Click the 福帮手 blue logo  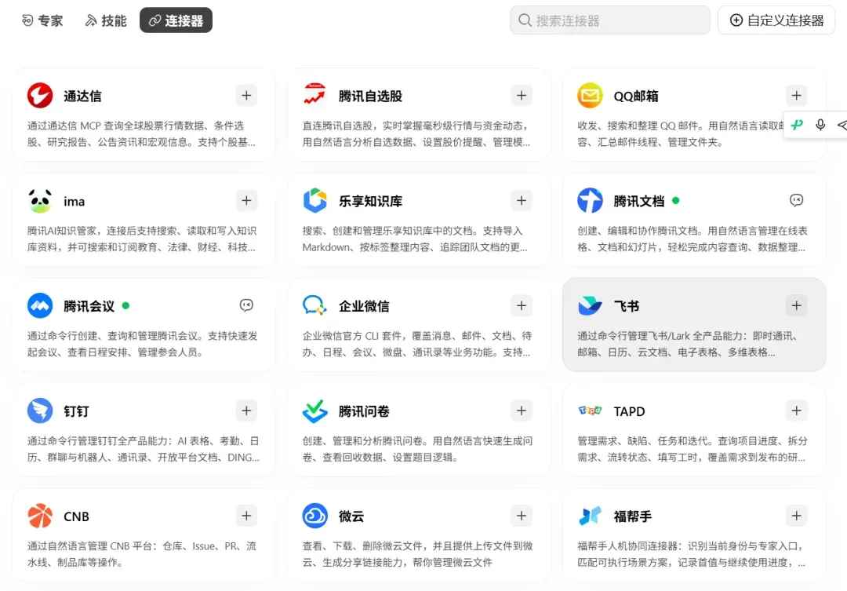click(590, 516)
